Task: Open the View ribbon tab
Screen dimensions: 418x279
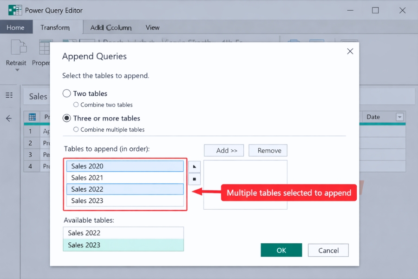Action: (152, 27)
